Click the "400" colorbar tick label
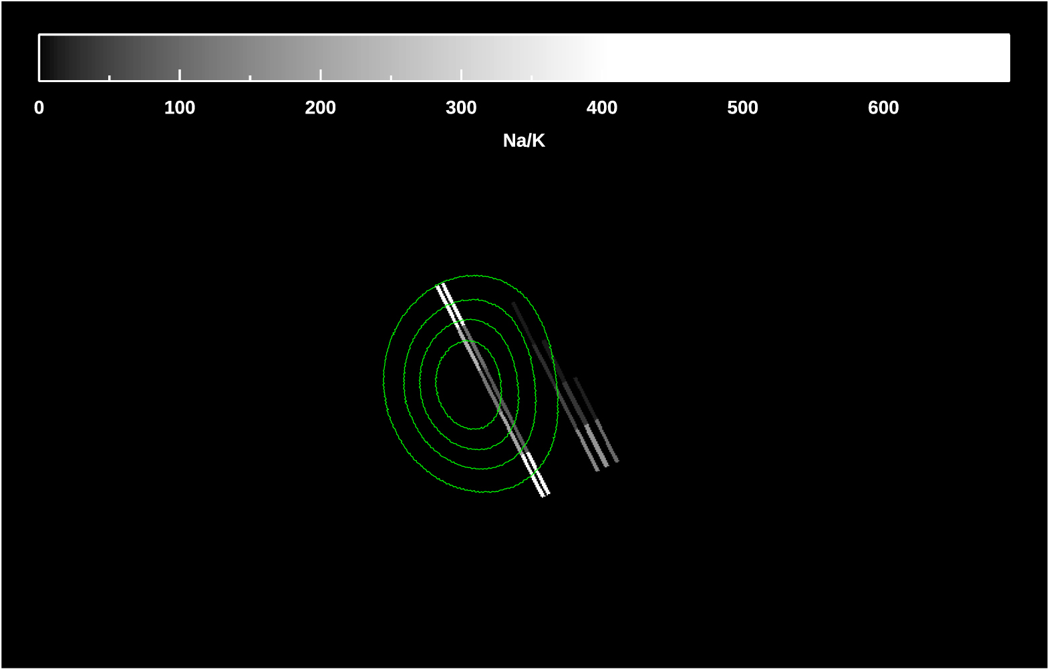 click(601, 108)
